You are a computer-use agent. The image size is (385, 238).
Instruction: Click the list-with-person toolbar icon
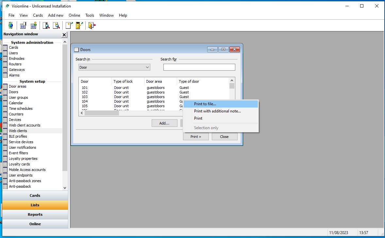33,25
